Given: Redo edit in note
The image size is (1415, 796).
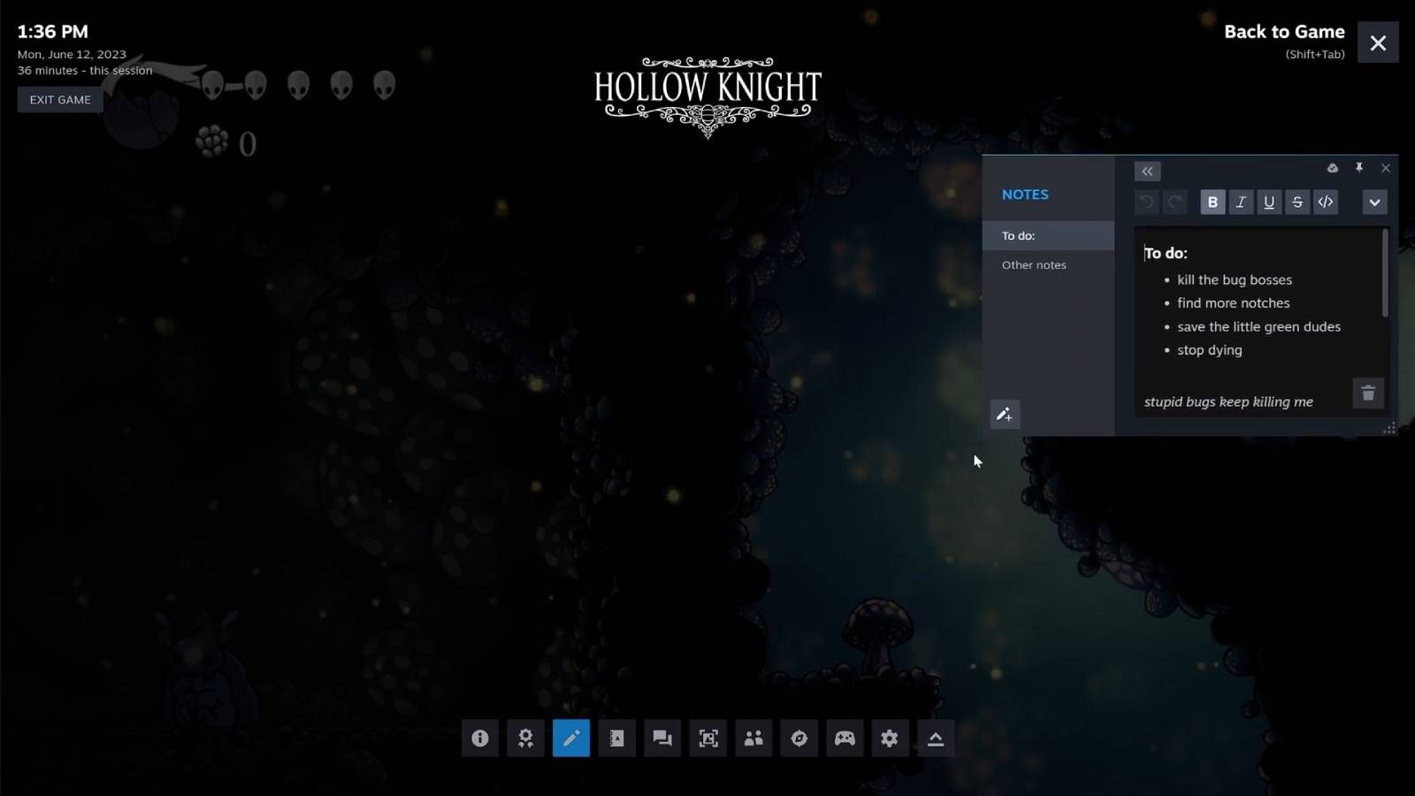Looking at the screenshot, I should [x=1174, y=202].
